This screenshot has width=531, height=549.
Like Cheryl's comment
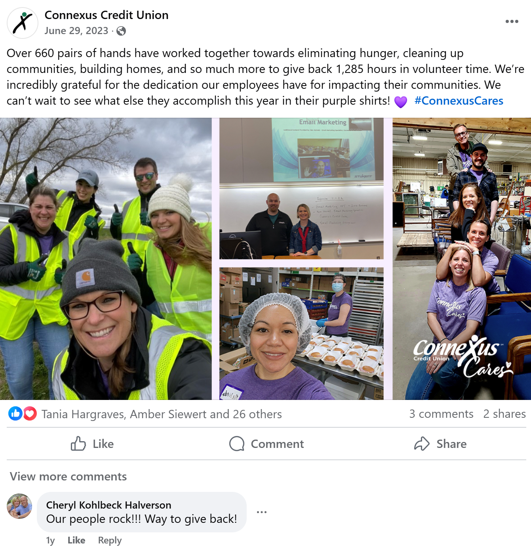click(76, 540)
